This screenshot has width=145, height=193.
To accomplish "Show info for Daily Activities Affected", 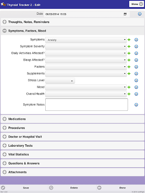I will pyautogui.click(x=136, y=53).
